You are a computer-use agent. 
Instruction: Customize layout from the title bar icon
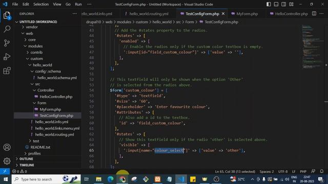(291, 4)
